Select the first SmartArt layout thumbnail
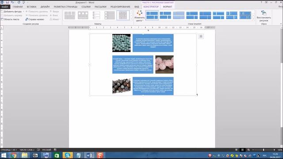Screen dimensions: 283x159 click(70, 15)
